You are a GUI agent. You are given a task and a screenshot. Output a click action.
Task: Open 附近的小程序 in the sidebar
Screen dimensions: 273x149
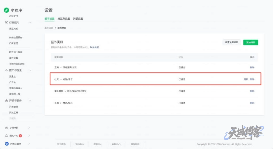(16, 52)
